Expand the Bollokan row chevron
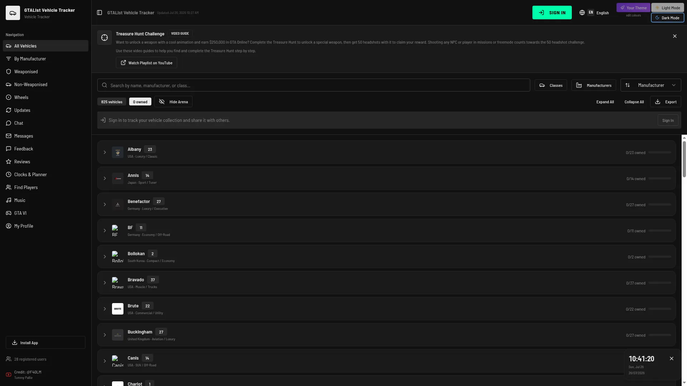Image resolution: width=687 pixels, height=386 pixels. [105, 257]
